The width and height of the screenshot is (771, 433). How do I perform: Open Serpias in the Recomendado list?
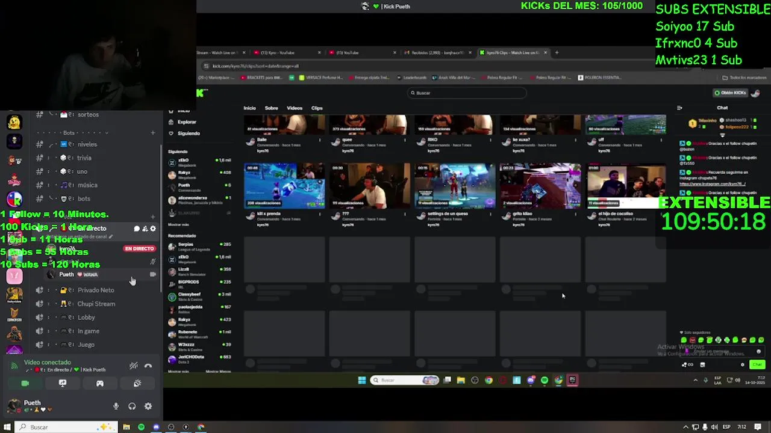[x=199, y=247]
